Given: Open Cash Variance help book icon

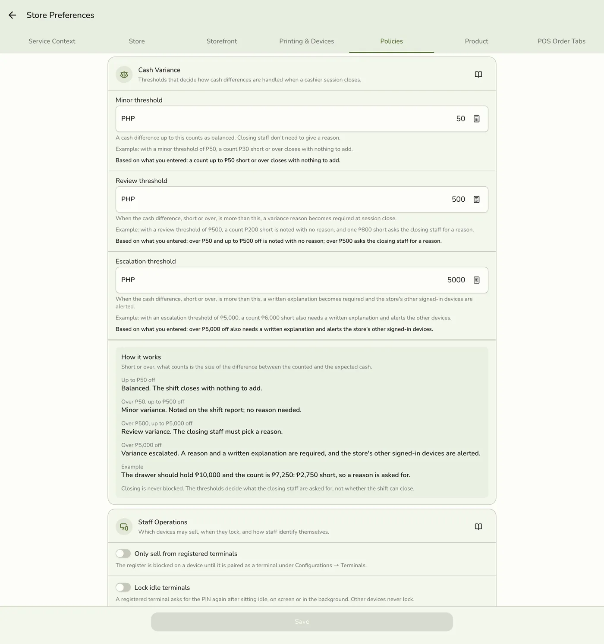Looking at the screenshot, I should [478, 75].
